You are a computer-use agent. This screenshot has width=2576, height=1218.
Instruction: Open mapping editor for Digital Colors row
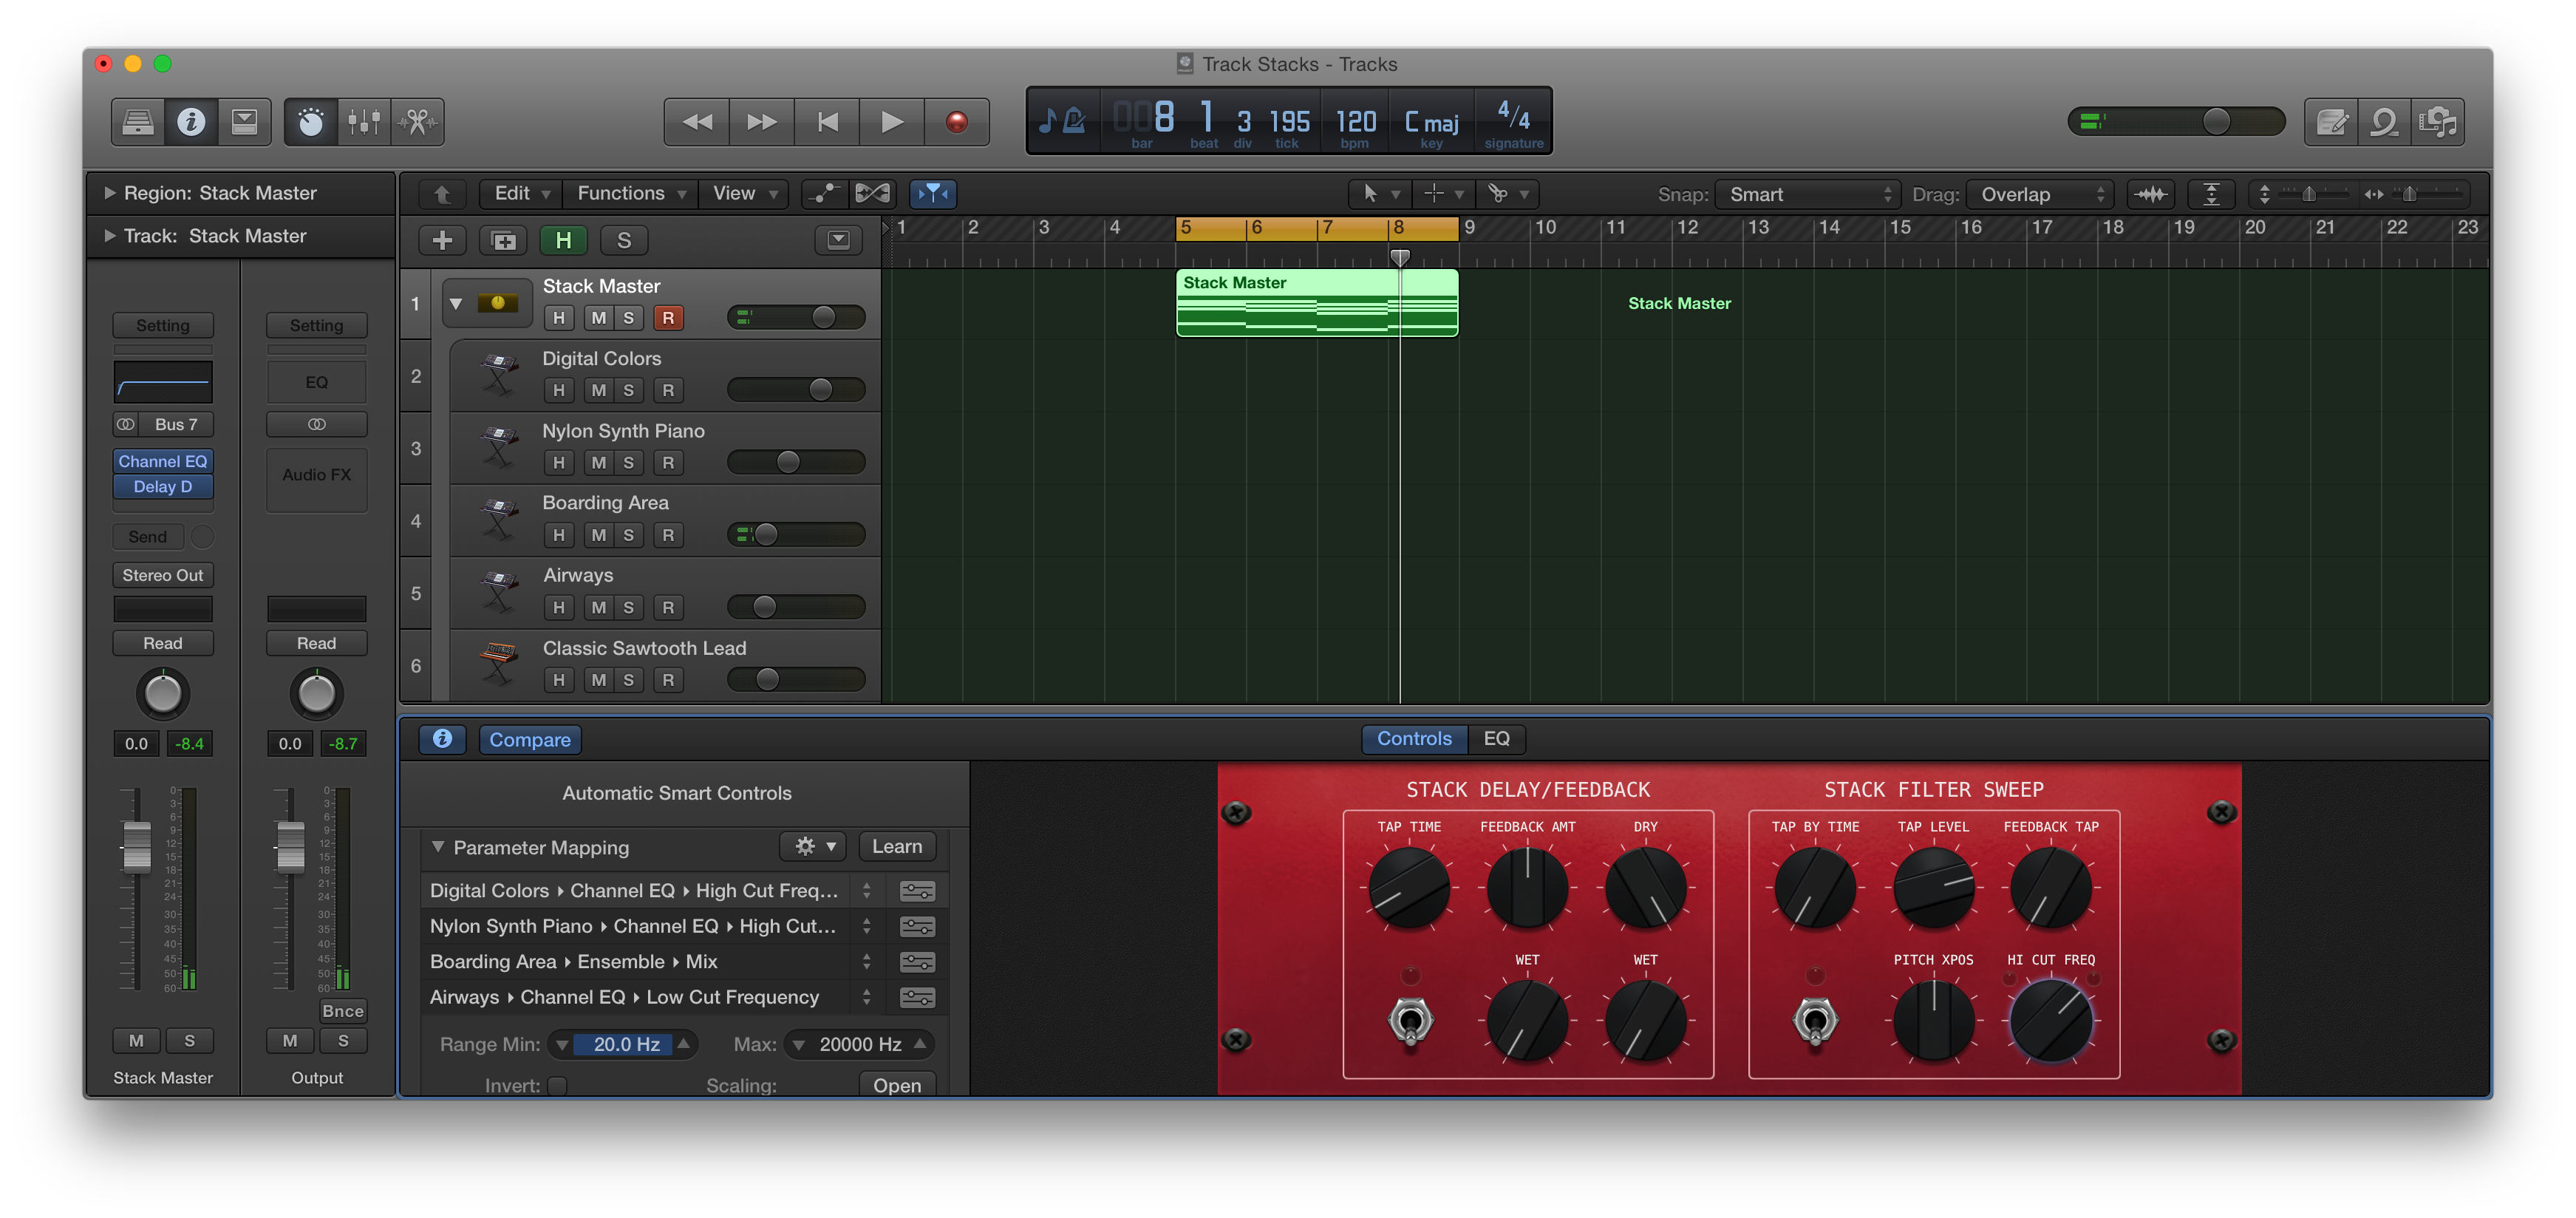click(x=917, y=890)
